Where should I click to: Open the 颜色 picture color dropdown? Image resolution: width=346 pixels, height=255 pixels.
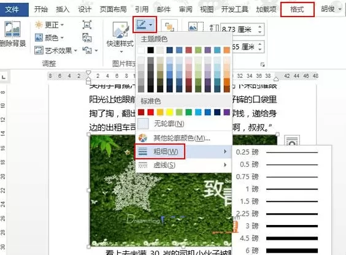(49, 37)
